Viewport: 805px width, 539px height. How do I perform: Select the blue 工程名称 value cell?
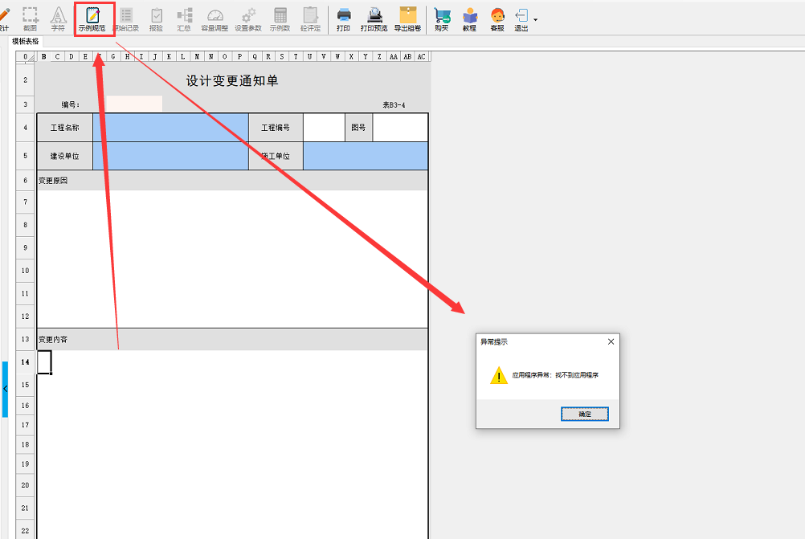[170, 127]
